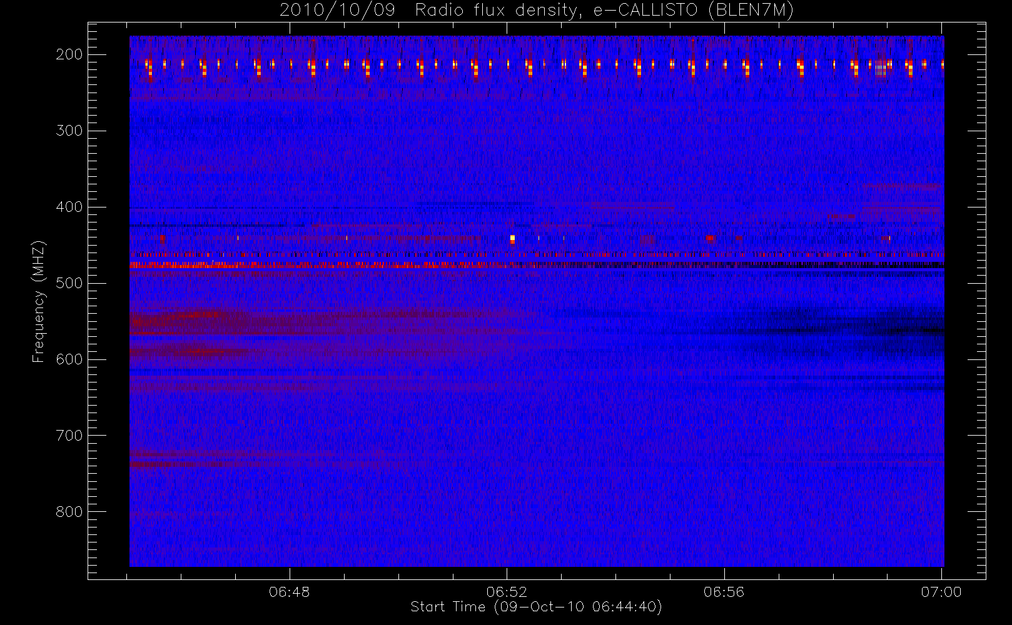Click the bright yellow burst near 06:52 at 440 MHz
Screen dimensions: 1012x625
pyautogui.click(x=512, y=239)
